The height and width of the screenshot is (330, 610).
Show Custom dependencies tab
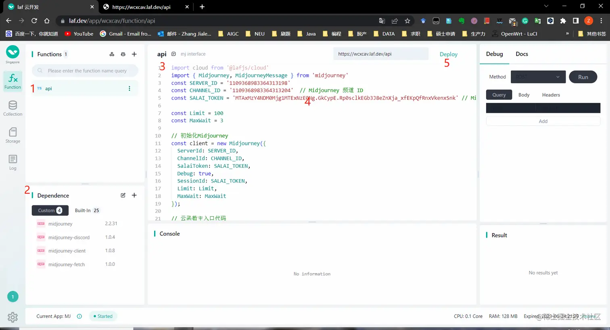[x=50, y=210]
